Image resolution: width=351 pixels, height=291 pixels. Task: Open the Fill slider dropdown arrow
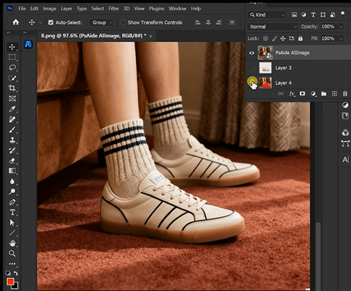pos(342,39)
